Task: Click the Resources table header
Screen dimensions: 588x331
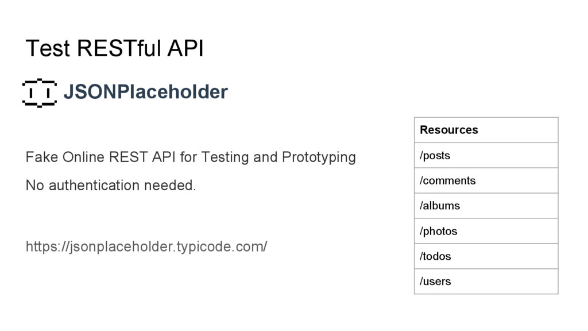Action: tap(486, 130)
